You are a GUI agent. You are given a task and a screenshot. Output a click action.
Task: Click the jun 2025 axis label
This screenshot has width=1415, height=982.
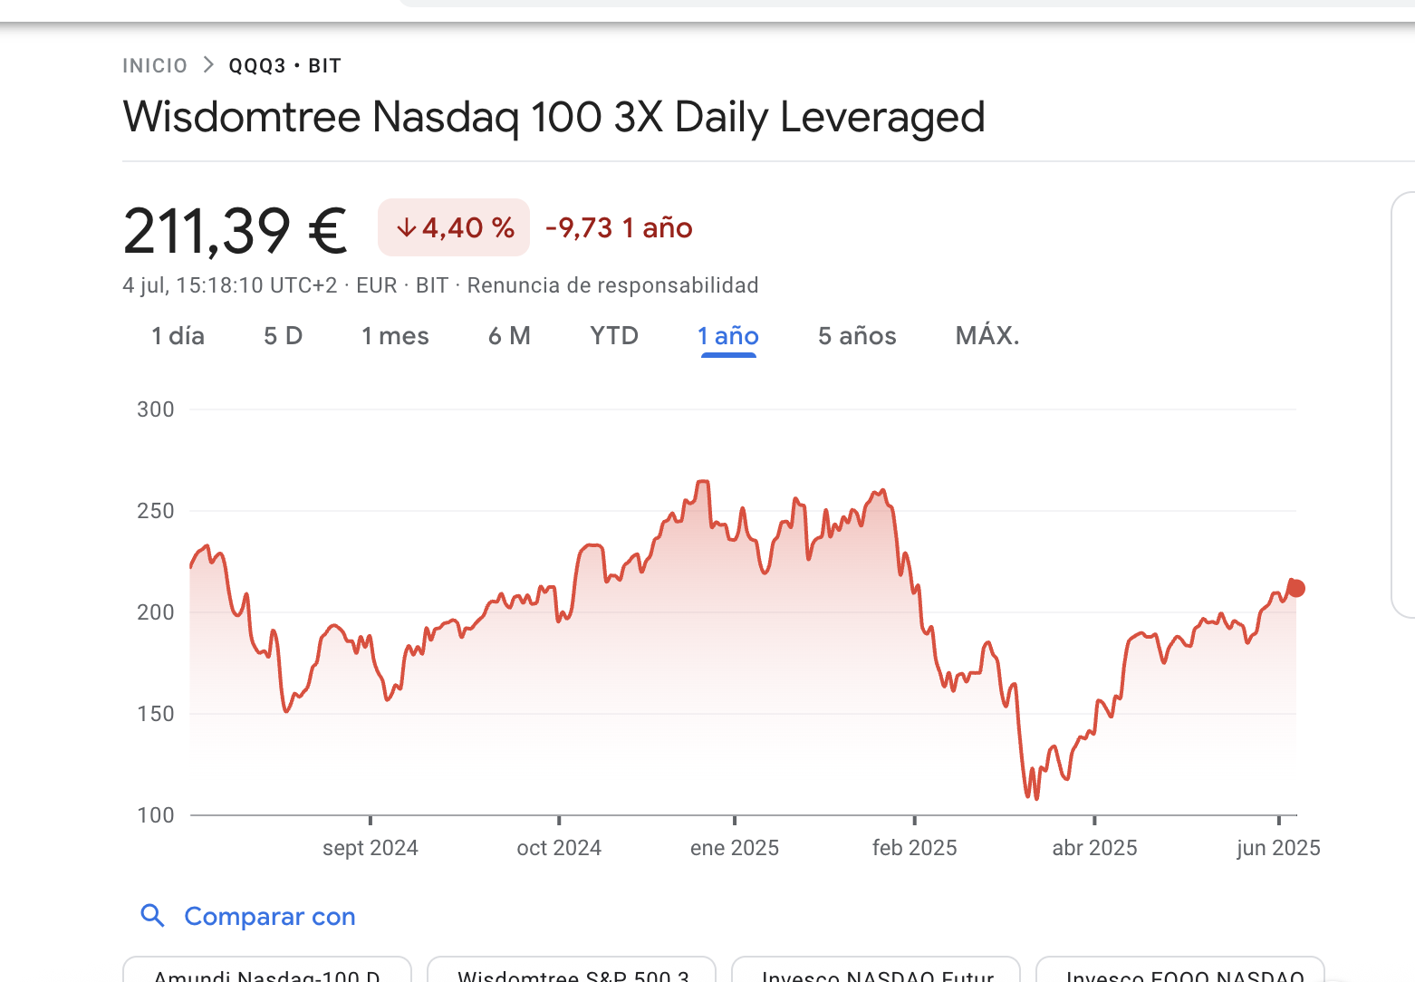pyautogui.click(x=1278, y=848)
